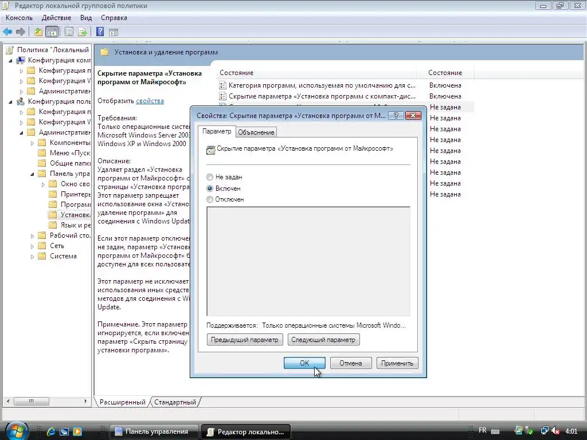
Task: Click the tree pane scrollbar left arrow
Action: point(8,401)
